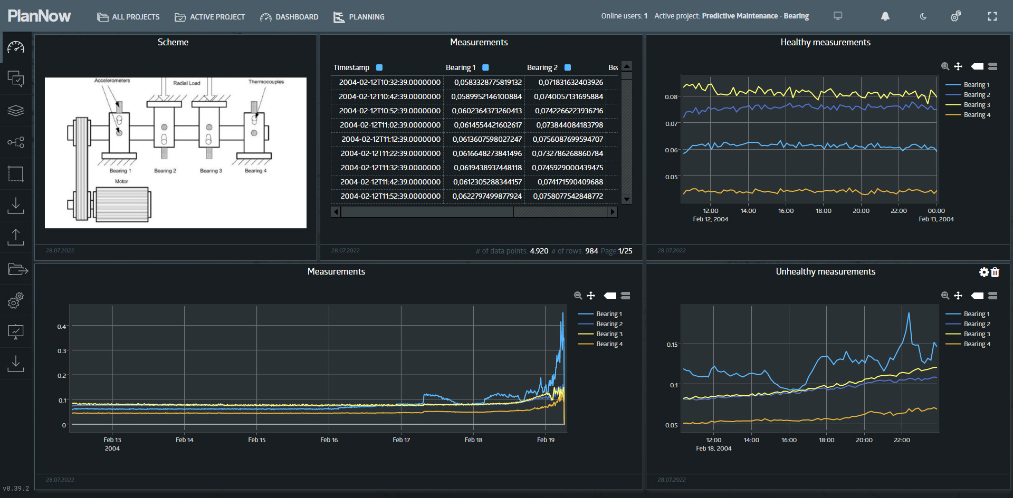Delete the Unhealthy measurements widget via trash icon

[x=995, y=272]
